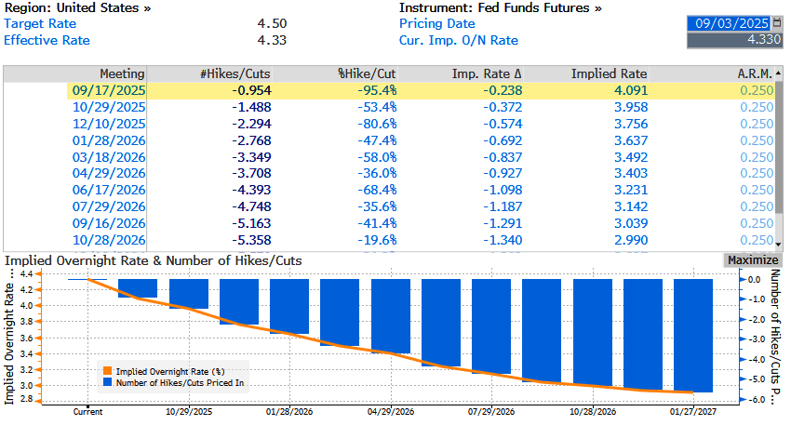
Task: Select the Cur. Imp. O/N Rate field
Action: (x=736, y=40)
